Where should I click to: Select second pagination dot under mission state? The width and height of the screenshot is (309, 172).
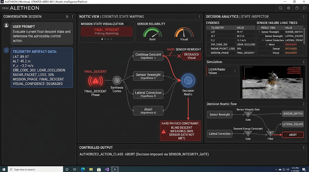[x=105, y=39]
